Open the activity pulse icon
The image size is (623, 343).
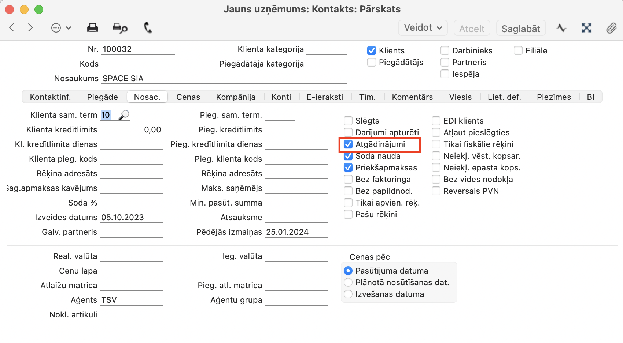561,28
